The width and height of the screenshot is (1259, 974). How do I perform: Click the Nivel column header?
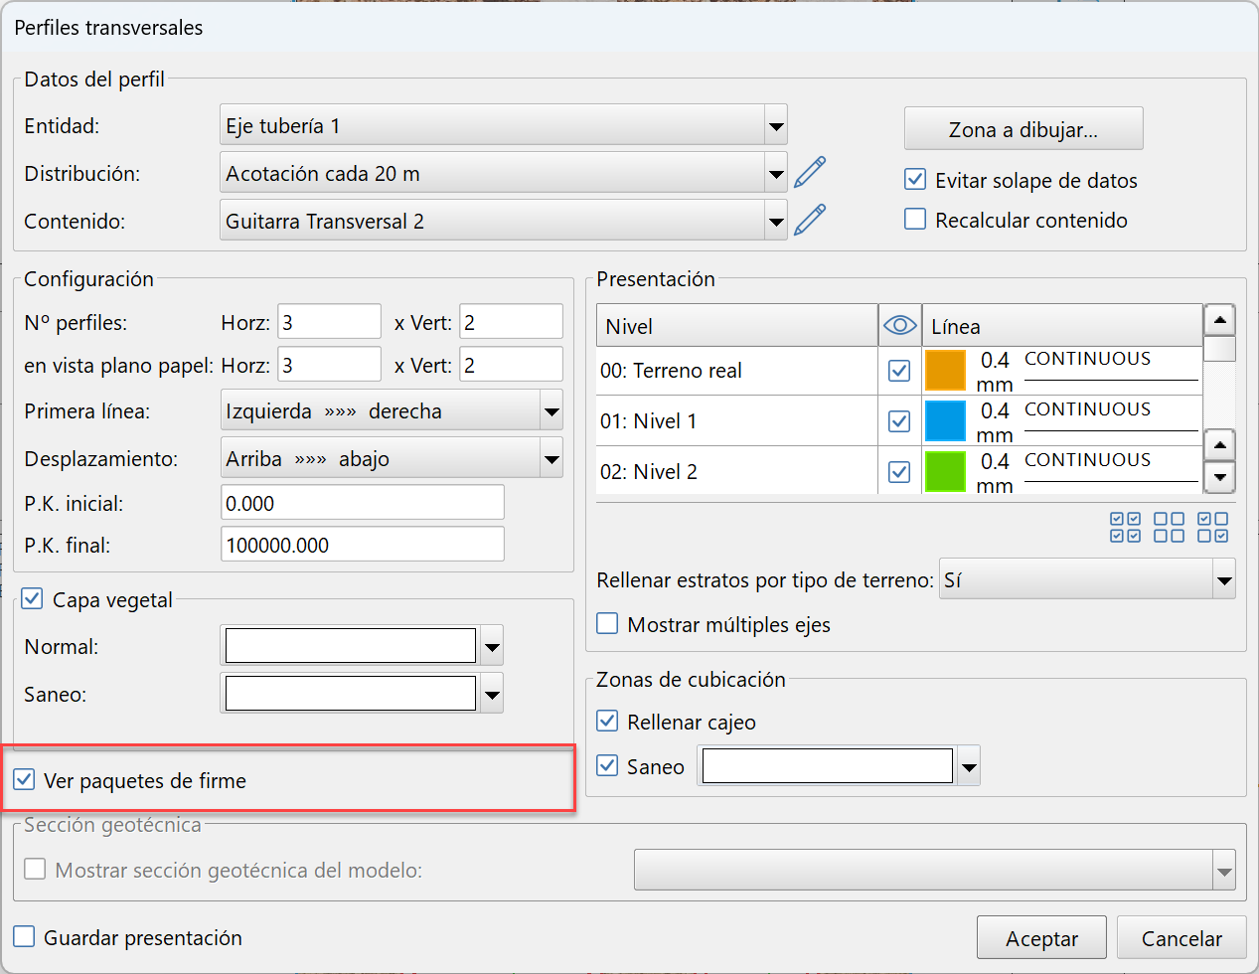point(736,325)
